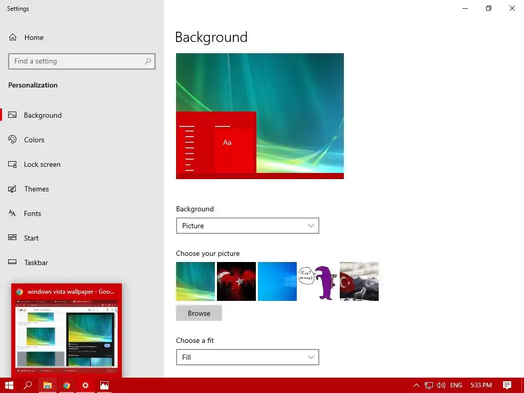Screen dimensions: 524x393
Task: Minimize the Settings window
Action: tap(465, 8)
